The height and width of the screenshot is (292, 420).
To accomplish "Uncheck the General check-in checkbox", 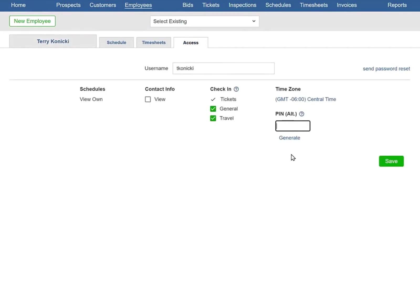I will [213, 109].
